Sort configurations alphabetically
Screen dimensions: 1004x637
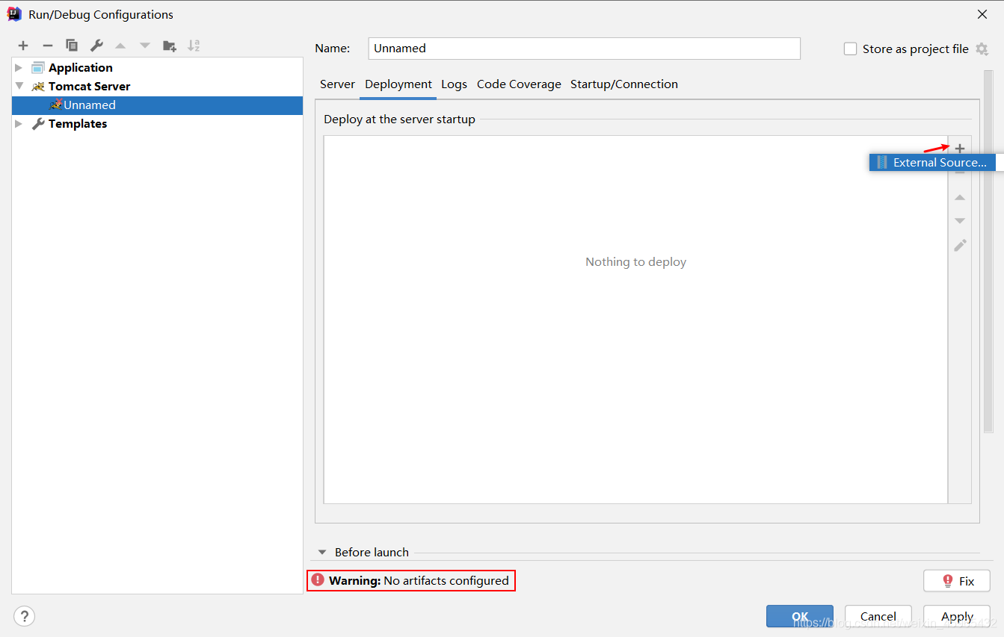point(193,45)
